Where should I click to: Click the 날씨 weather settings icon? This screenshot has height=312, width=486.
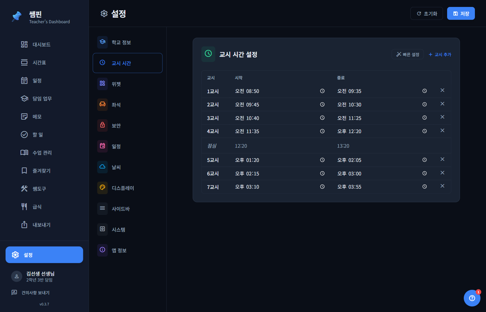tap(102, 167)
